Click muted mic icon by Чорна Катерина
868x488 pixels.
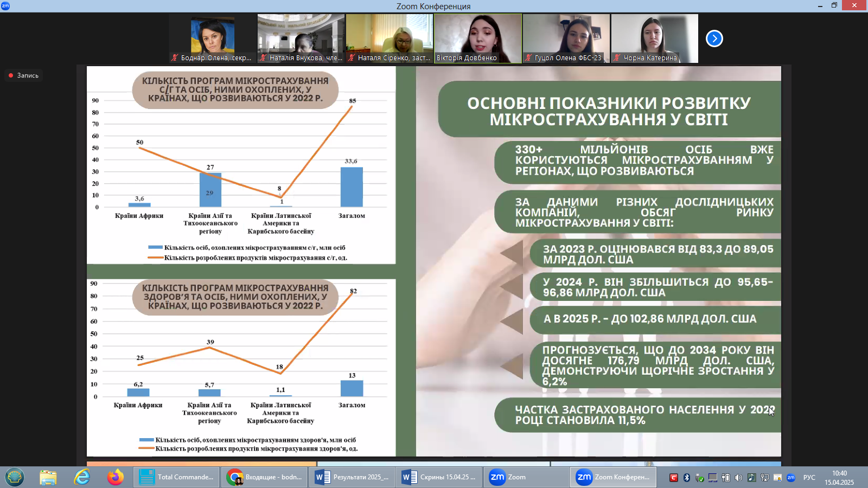(x=617, y=57)
